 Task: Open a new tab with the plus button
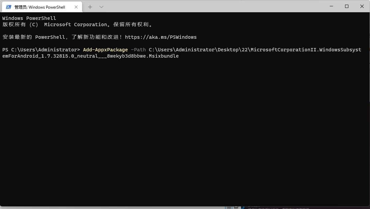pyautogui.click(x=90, y=7)
